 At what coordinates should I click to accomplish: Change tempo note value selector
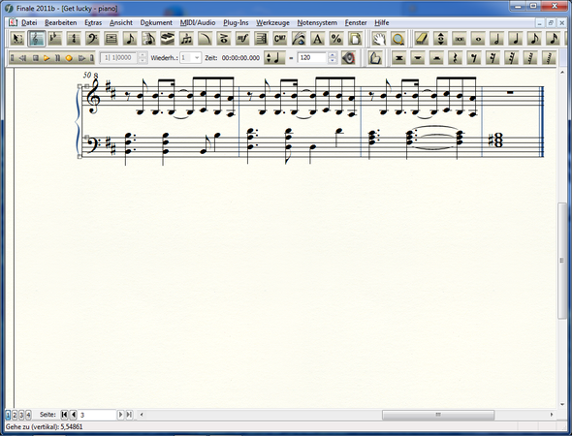click(274, 58)
